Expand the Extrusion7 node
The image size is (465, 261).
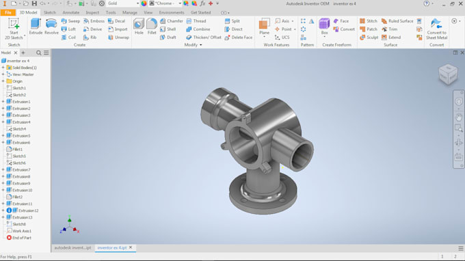(3, 169)
